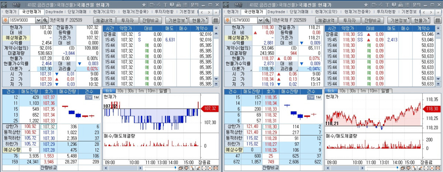443x172 pixels.
Task: Click the export icon in right window title bar
Action: click(x=374, y=5)
